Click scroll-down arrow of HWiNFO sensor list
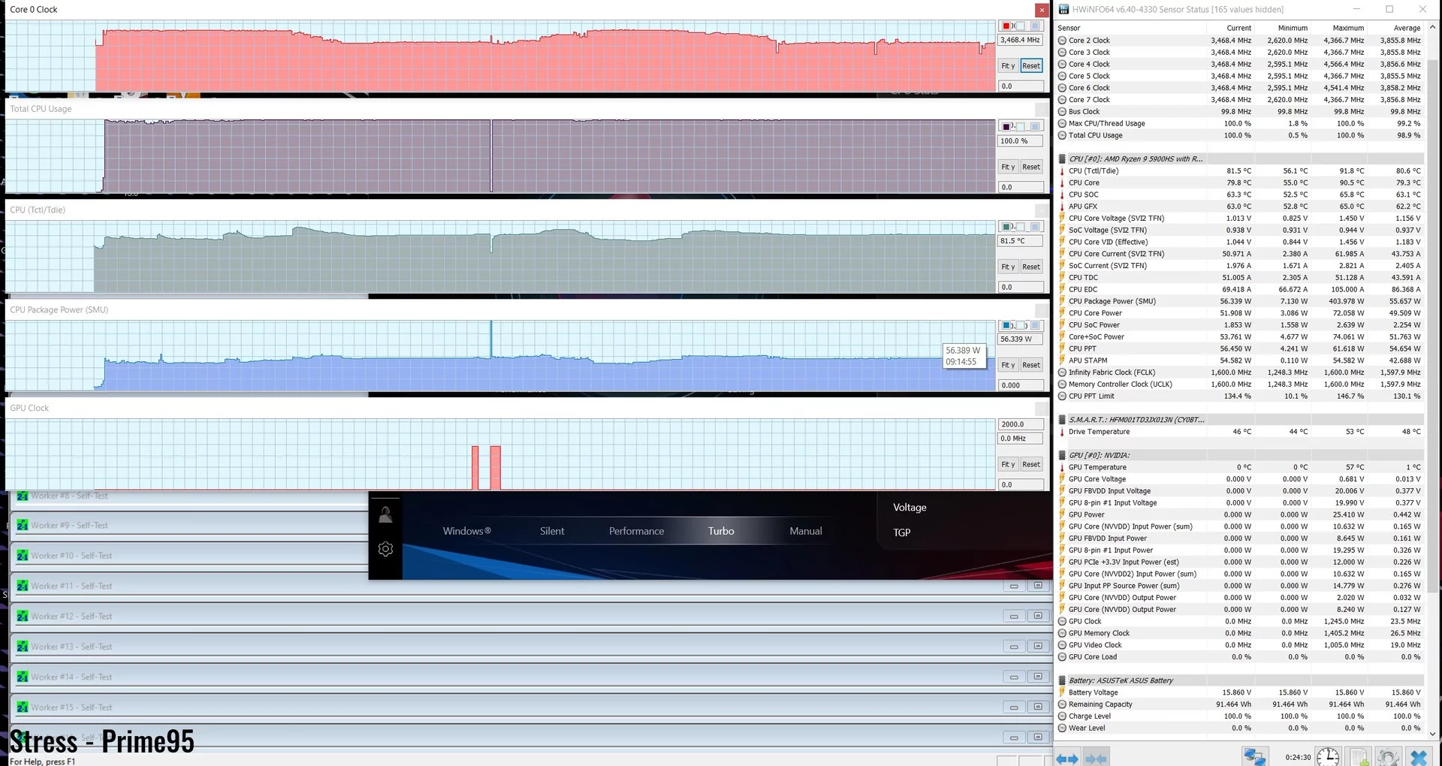The width and height of the screenshot is (1442, 766). point(1433,734)
